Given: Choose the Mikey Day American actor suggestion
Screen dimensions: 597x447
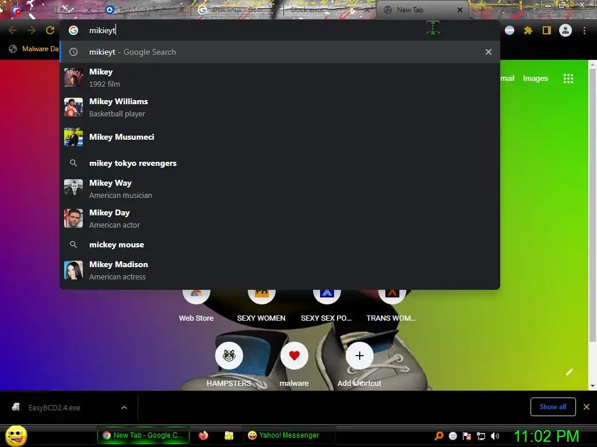Looking at the screenshot, I should pos(280,219).
